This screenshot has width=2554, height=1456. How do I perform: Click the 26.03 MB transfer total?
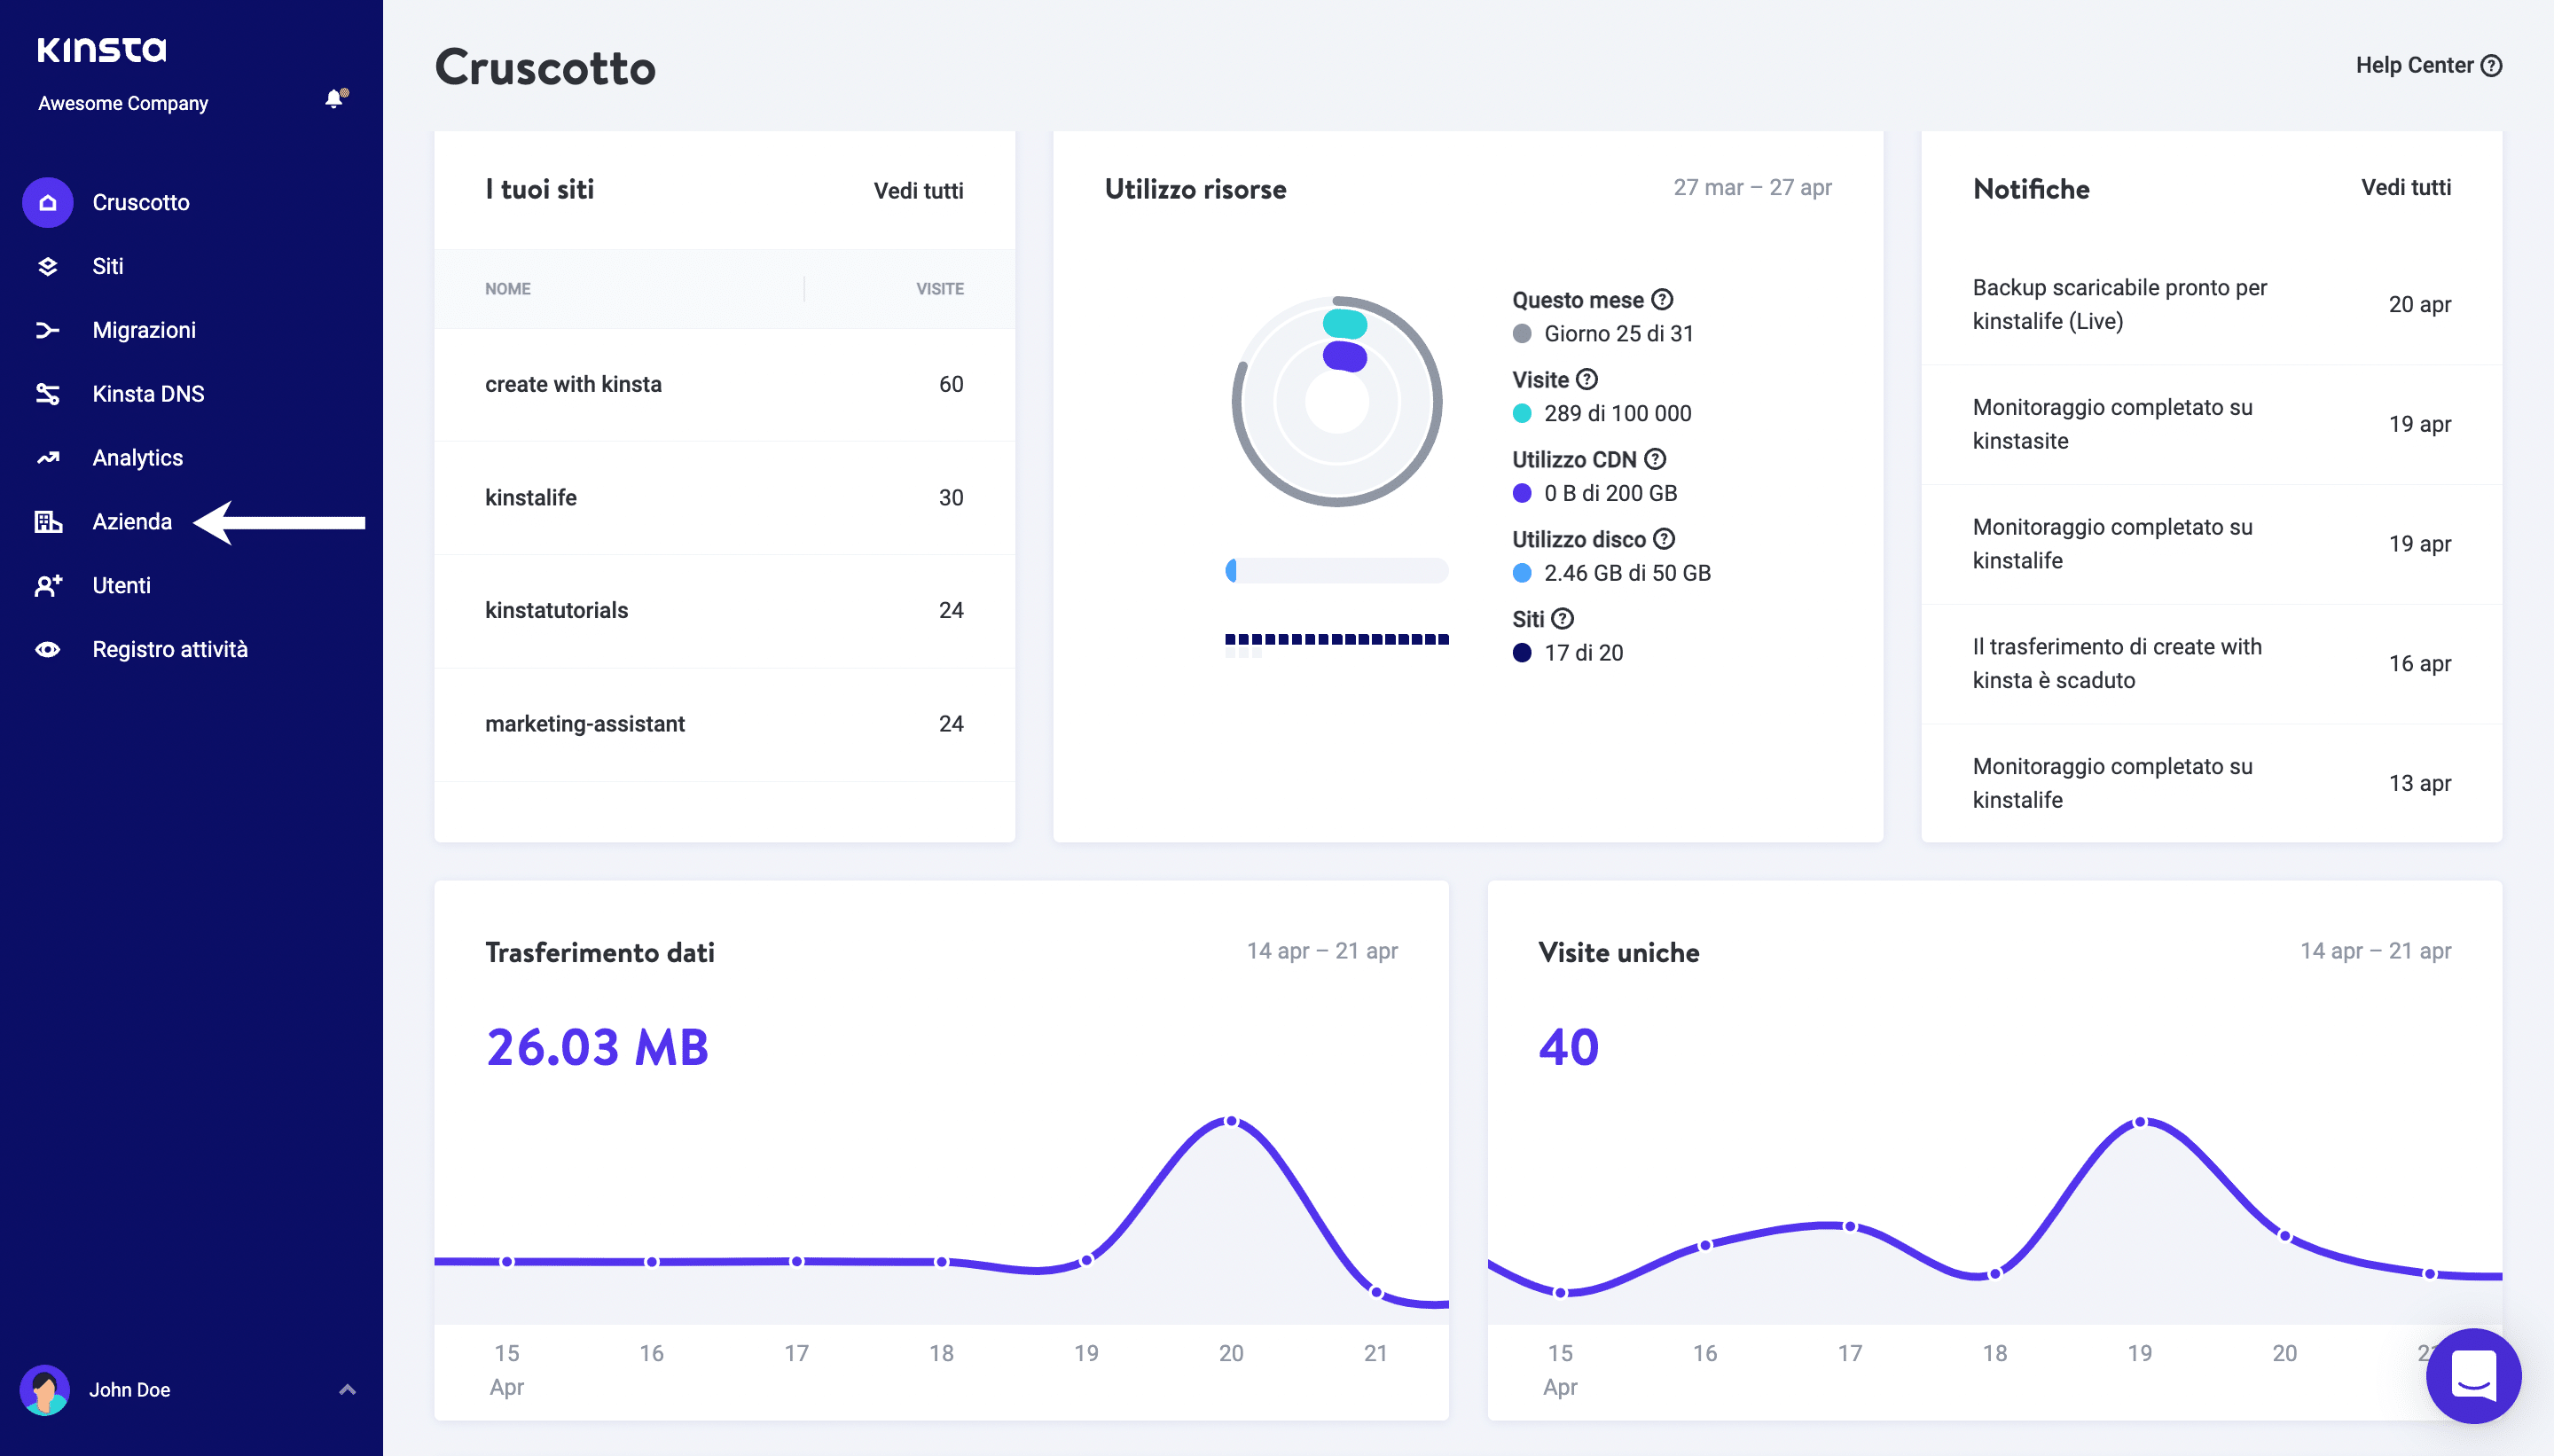point(597,1048)
